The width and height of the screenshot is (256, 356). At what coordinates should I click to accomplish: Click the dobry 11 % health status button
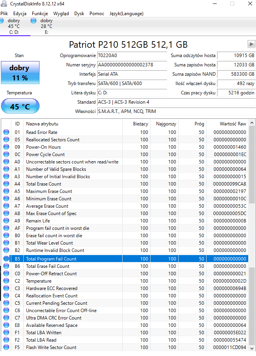click(20, 73)
